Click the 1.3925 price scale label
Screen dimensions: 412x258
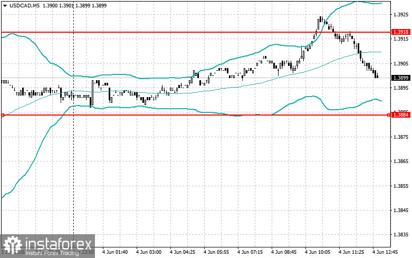click(401, 15)
